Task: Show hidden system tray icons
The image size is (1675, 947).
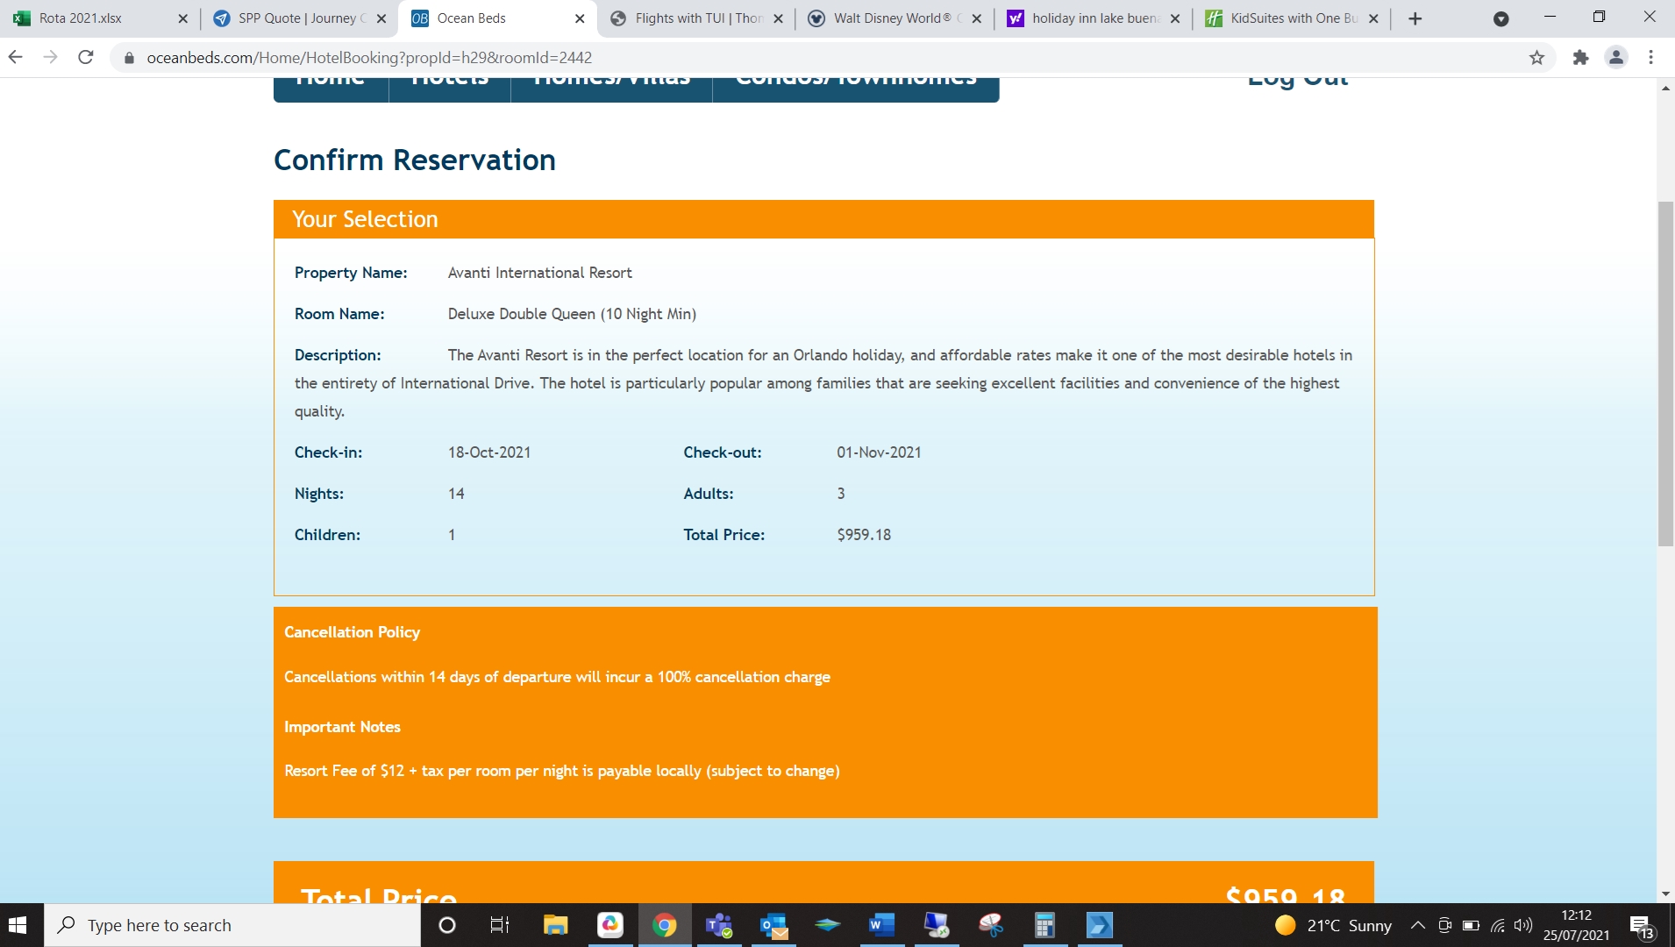Action: [1417, 925]
